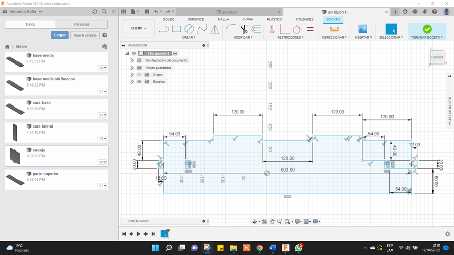The image size is (454, 255).
Task: Click the green Finish Sketch checkmark
Action: (x=427, y=29)
